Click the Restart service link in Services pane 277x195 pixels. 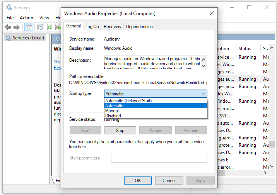[x=57, y=68]
